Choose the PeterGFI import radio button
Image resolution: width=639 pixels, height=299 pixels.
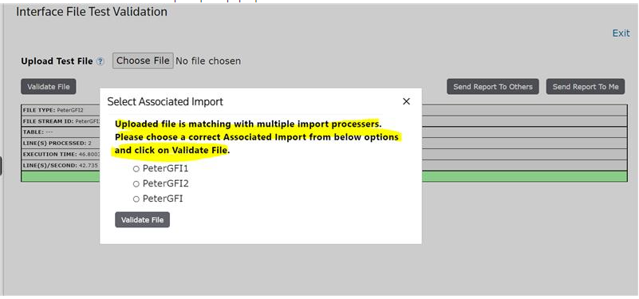(x=136, y=199)
